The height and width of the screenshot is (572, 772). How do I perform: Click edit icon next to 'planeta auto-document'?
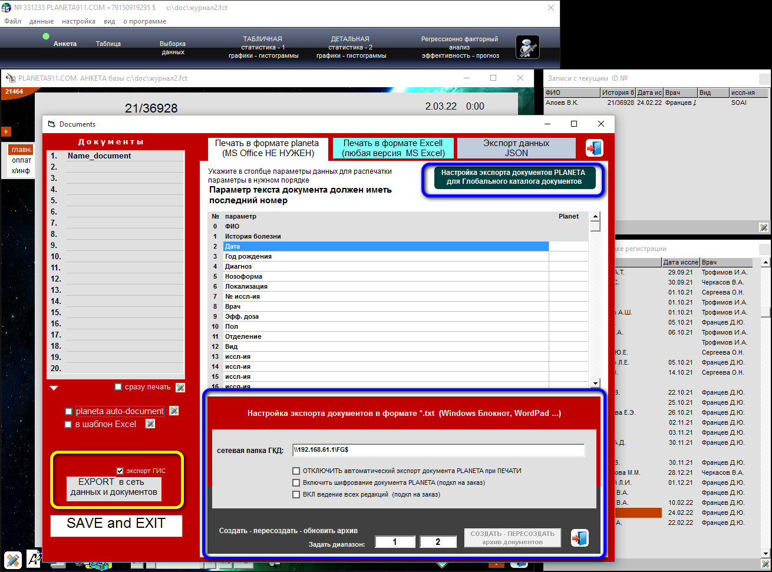174,411
